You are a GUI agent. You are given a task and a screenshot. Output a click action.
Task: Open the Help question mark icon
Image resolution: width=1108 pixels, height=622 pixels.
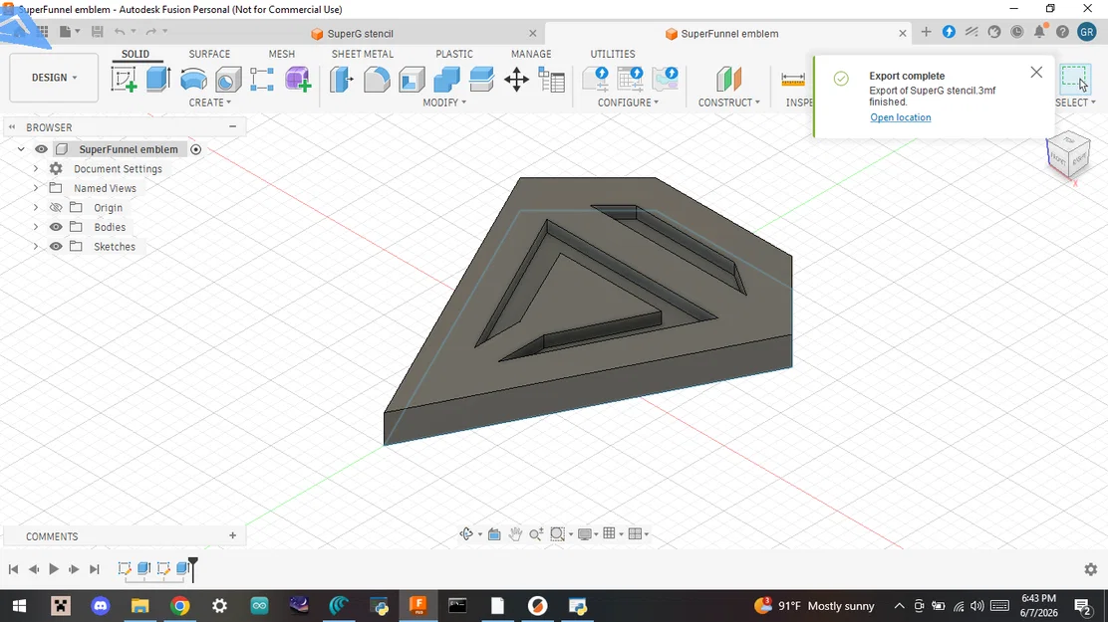(x=1062, y=32)
